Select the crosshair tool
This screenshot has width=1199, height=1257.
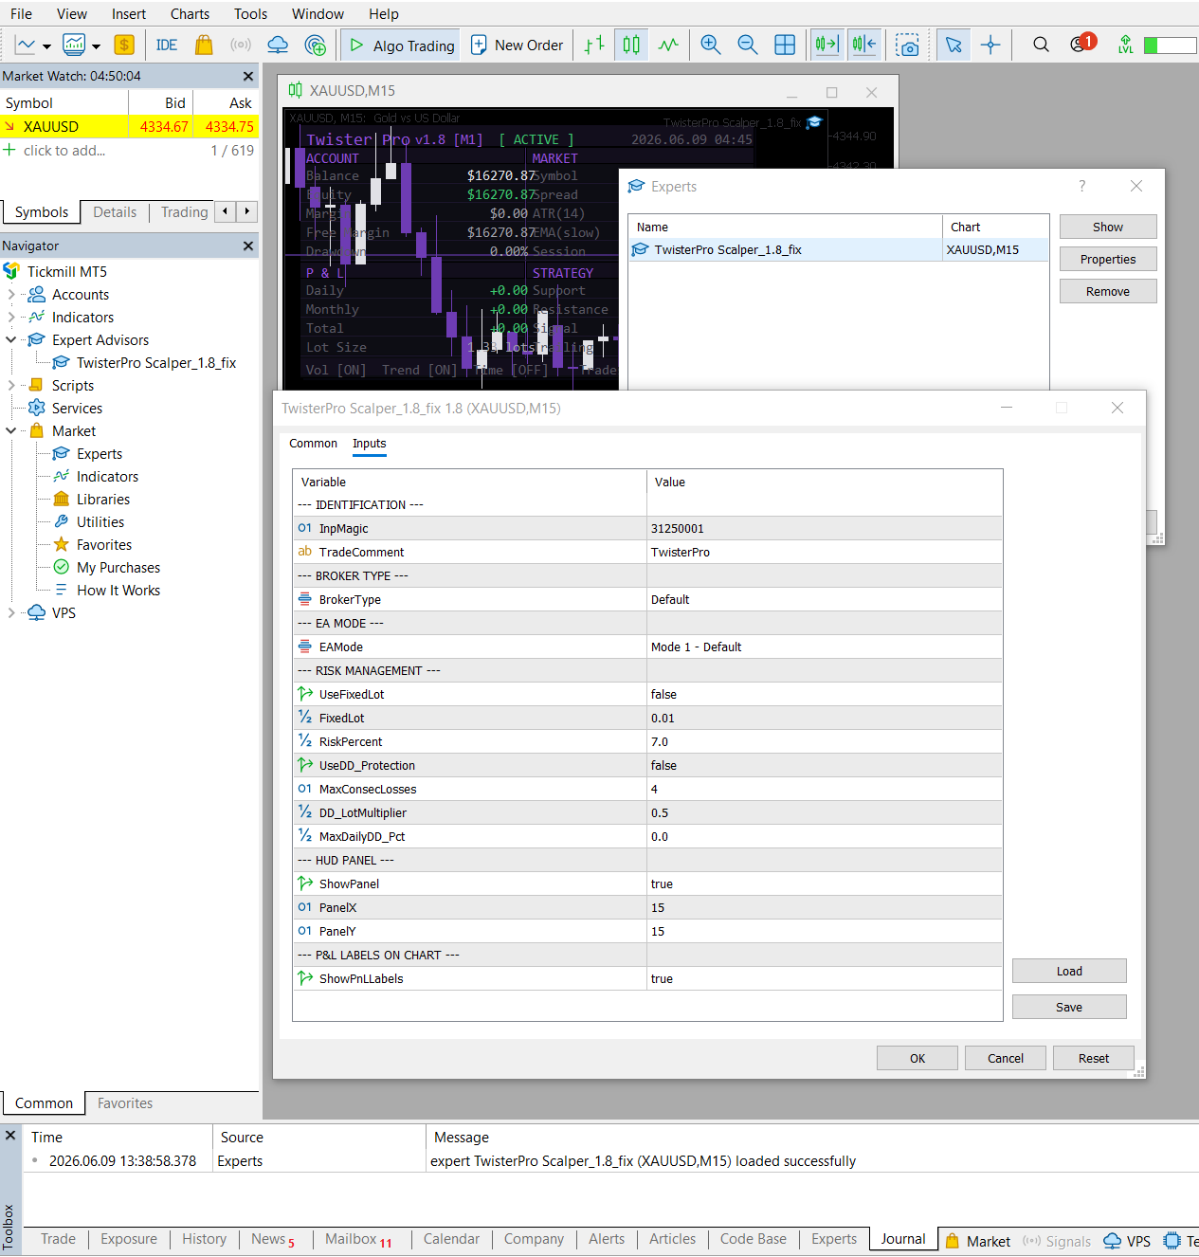point(990,45)
